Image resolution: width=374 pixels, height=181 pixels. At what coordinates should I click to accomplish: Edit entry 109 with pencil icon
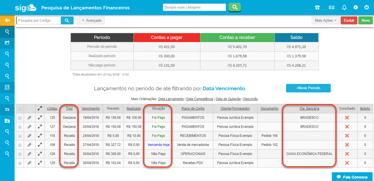click(29, 145)
